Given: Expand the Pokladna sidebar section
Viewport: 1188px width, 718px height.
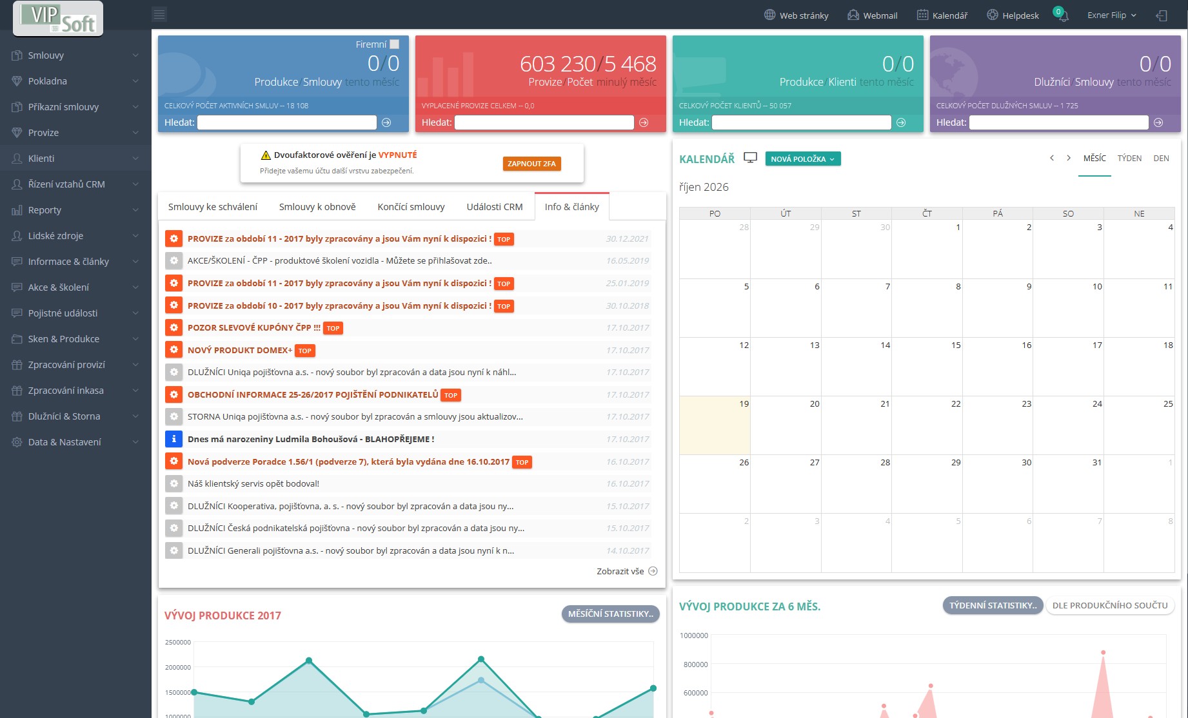Looking at the screenshot, I should tap(75, 81).
